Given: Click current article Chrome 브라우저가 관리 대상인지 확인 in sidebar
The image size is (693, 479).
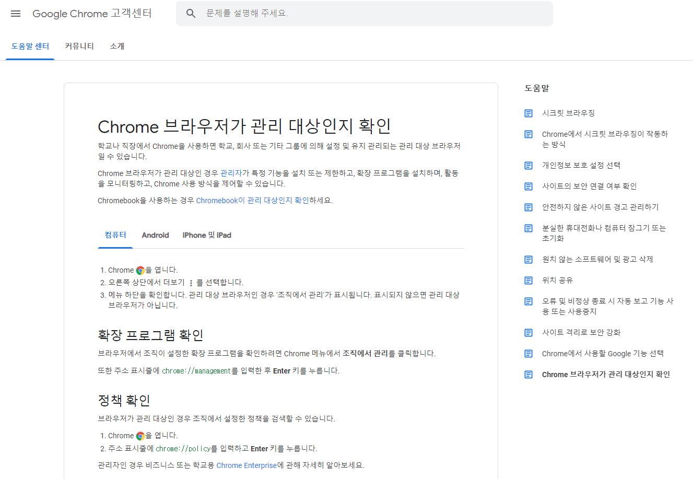Looking at the screenshot, I should coord(606,374).
